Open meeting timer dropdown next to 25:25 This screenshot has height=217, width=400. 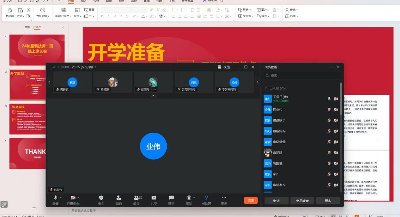(95, 67)
